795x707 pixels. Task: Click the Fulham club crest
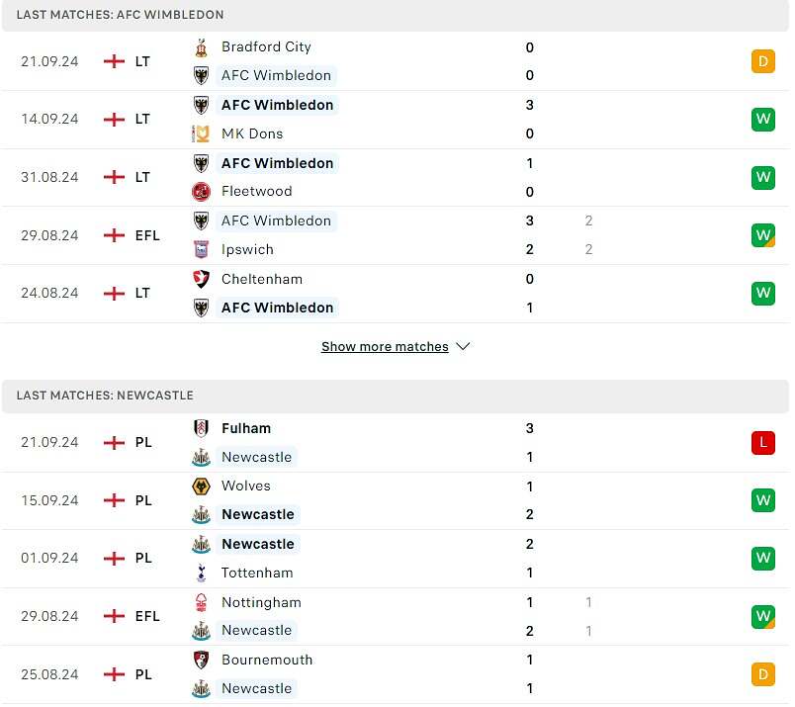click(x=202, y=428)
